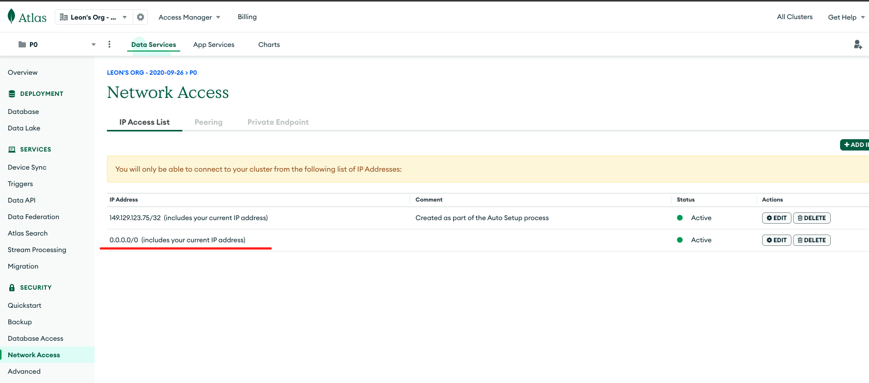Click the Actions column header

(x=772, y=200)
